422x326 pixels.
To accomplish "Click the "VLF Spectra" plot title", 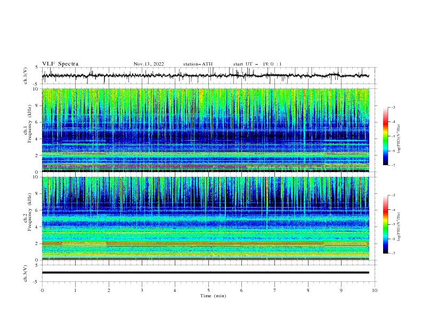I will pos(60,64).
